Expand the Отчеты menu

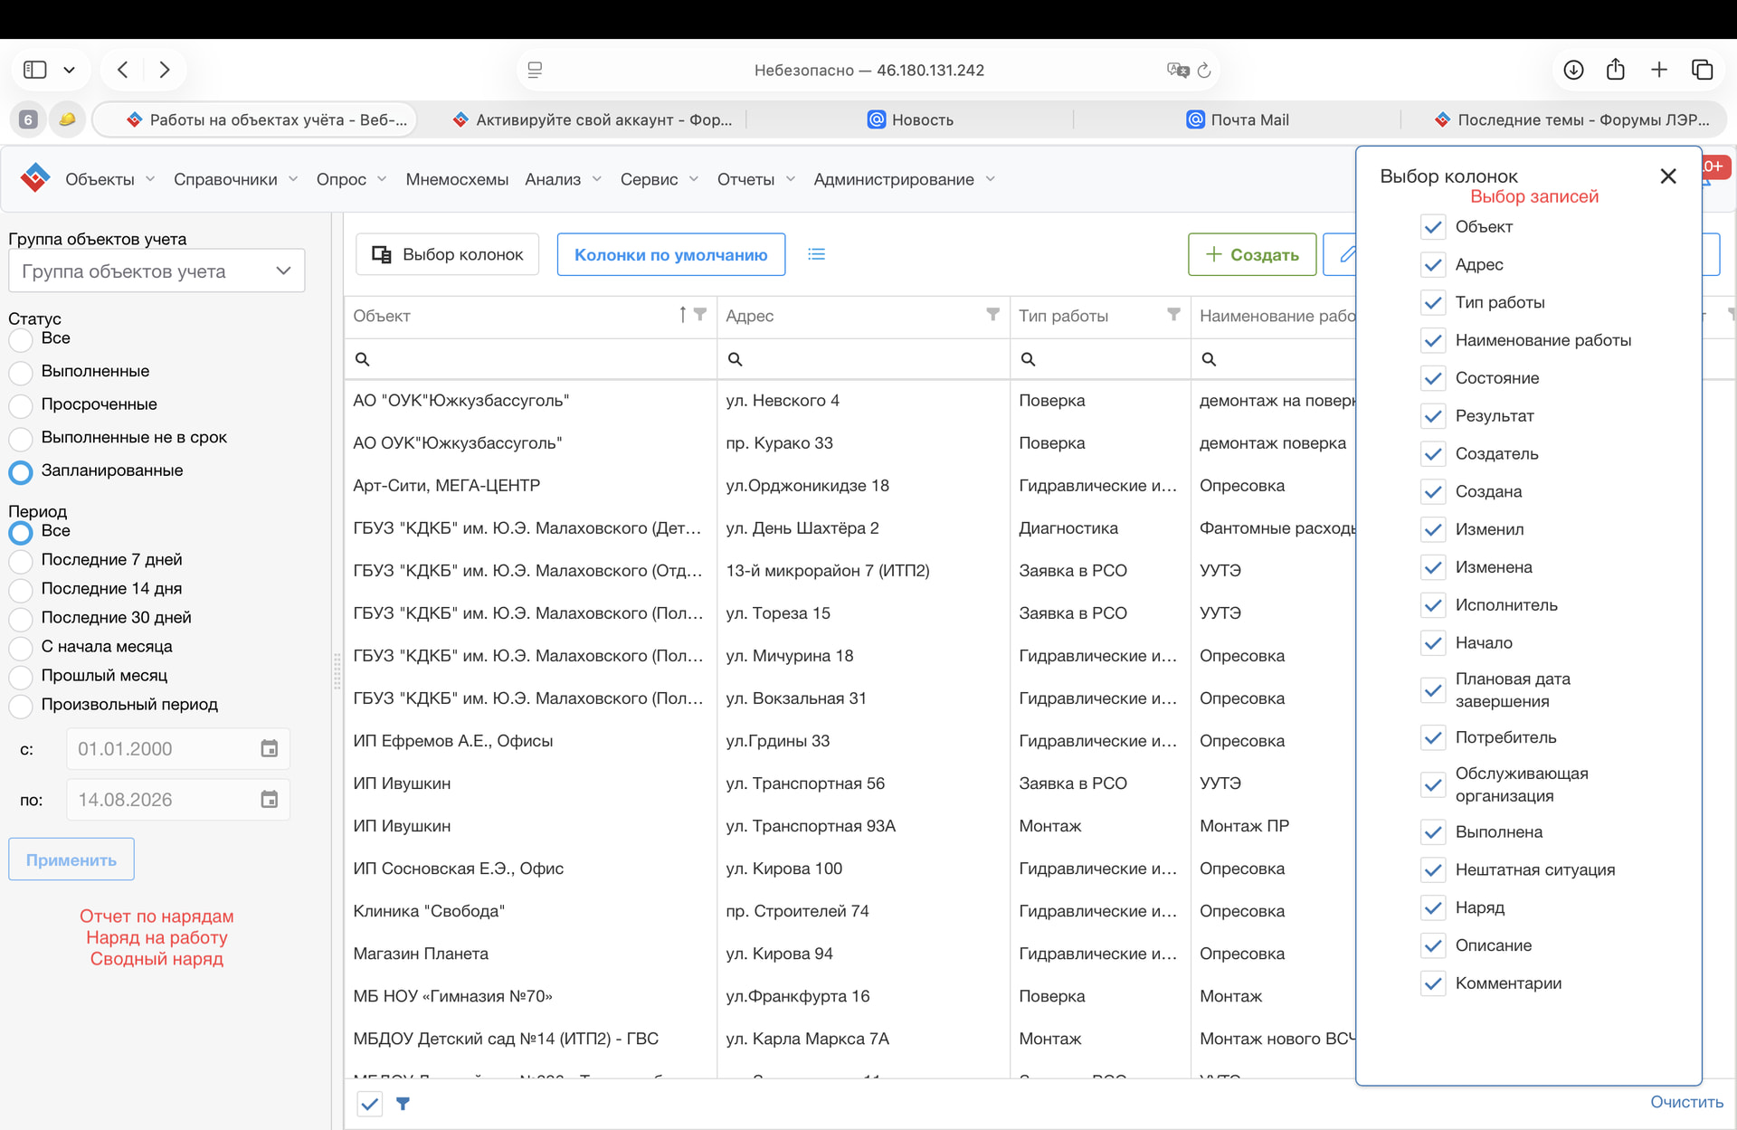756,179
